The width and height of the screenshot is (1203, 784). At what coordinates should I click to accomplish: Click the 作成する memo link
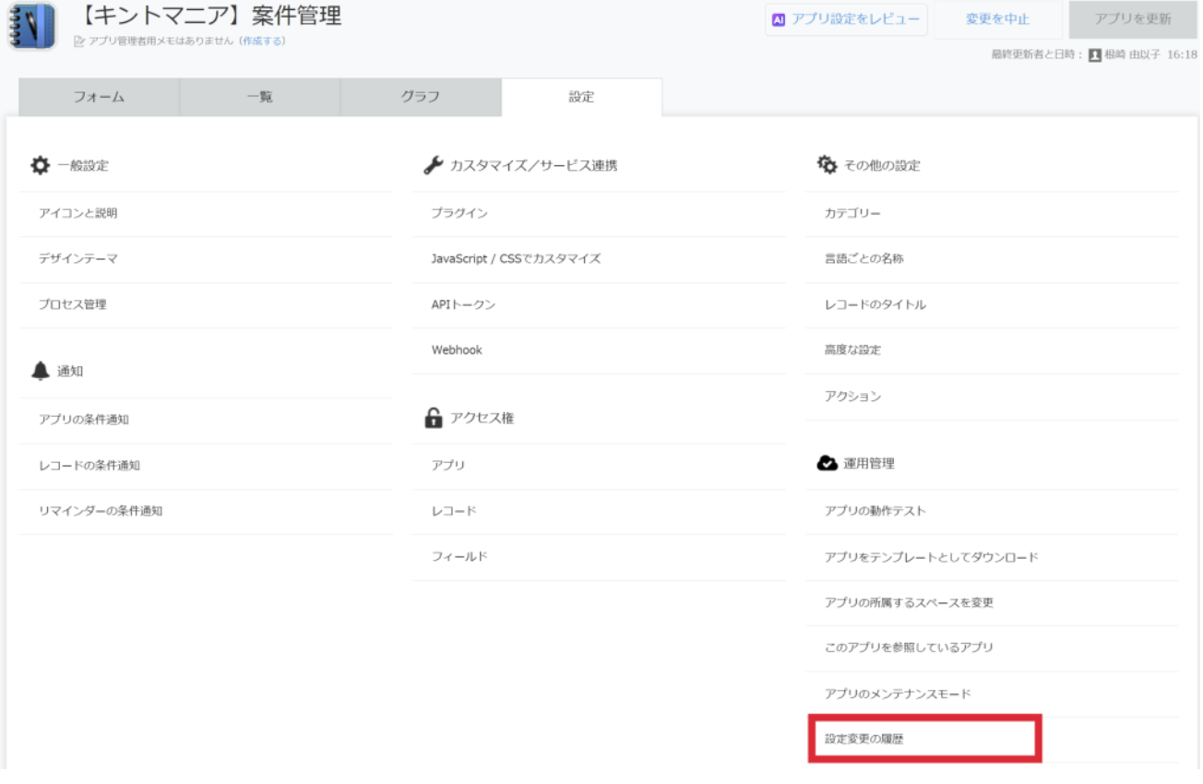262,42
